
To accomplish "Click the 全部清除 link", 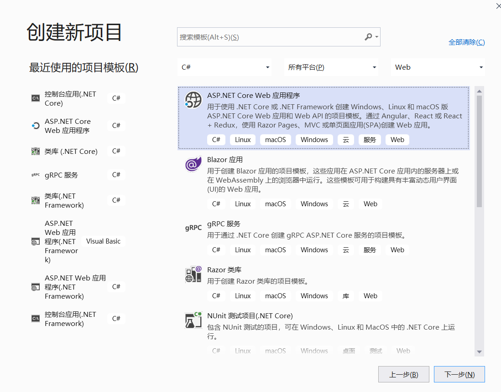I will 467,41.
